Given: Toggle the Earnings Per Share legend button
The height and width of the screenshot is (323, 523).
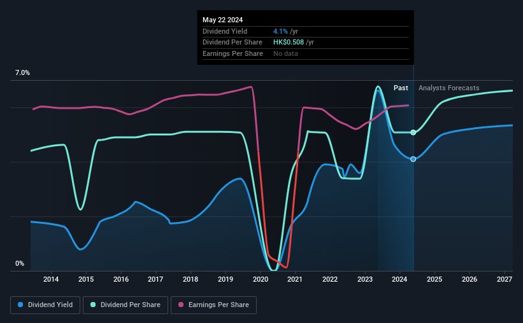Looking at the screenshot, I should (213, 305).
